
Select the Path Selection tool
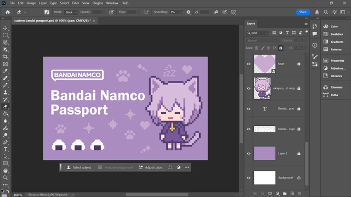(x=5, y=157)
